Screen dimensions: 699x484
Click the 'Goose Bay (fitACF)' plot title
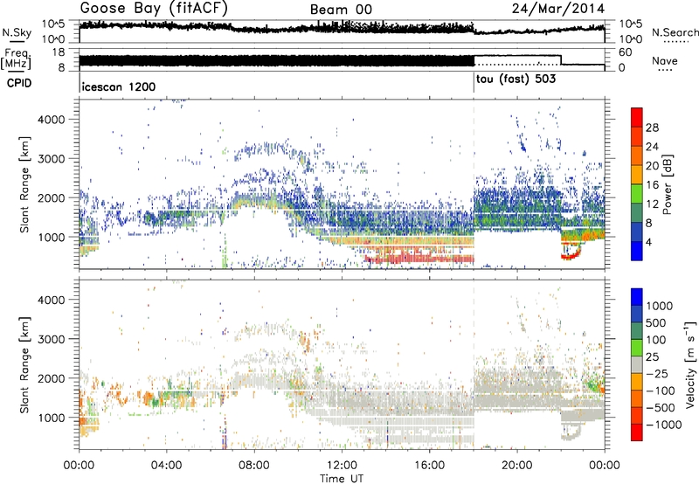pos(154,9)
